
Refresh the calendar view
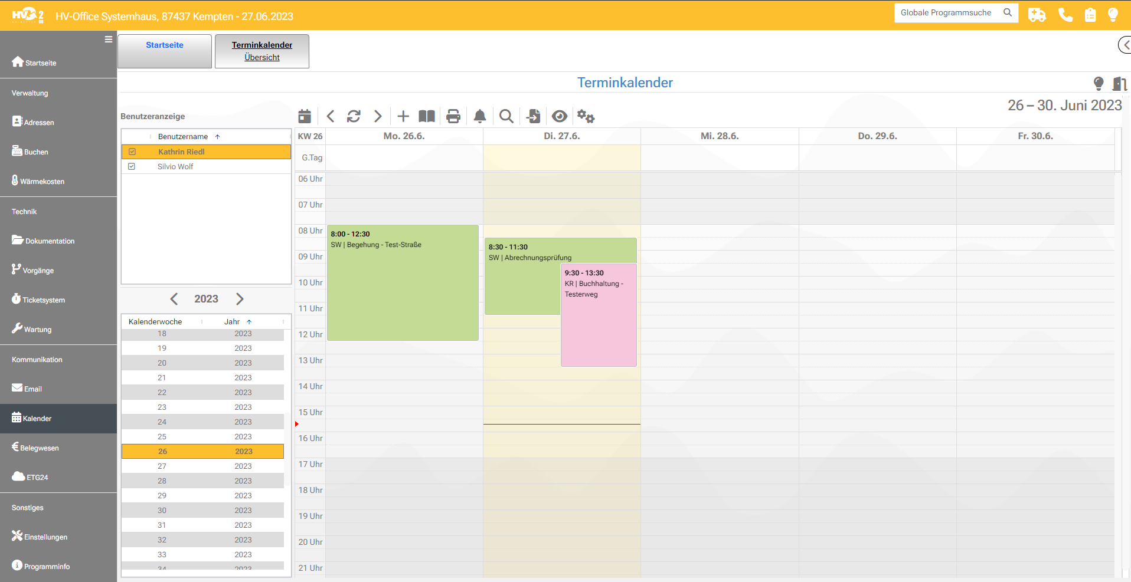[354, 116]
